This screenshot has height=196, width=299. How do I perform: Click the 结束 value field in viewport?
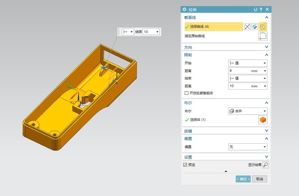[x=149, y=32]
